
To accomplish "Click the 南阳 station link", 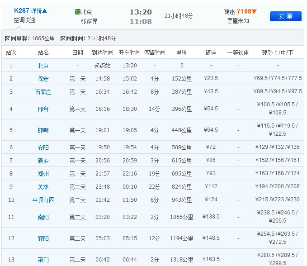I will pyautogui.click(x=43, y=217).
